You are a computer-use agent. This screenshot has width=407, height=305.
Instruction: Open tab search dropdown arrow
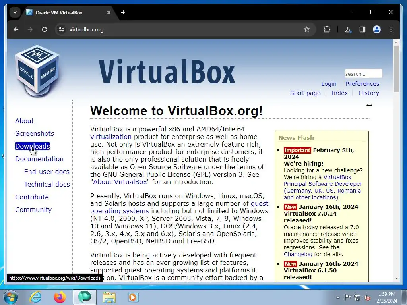[x=15, y=12]
